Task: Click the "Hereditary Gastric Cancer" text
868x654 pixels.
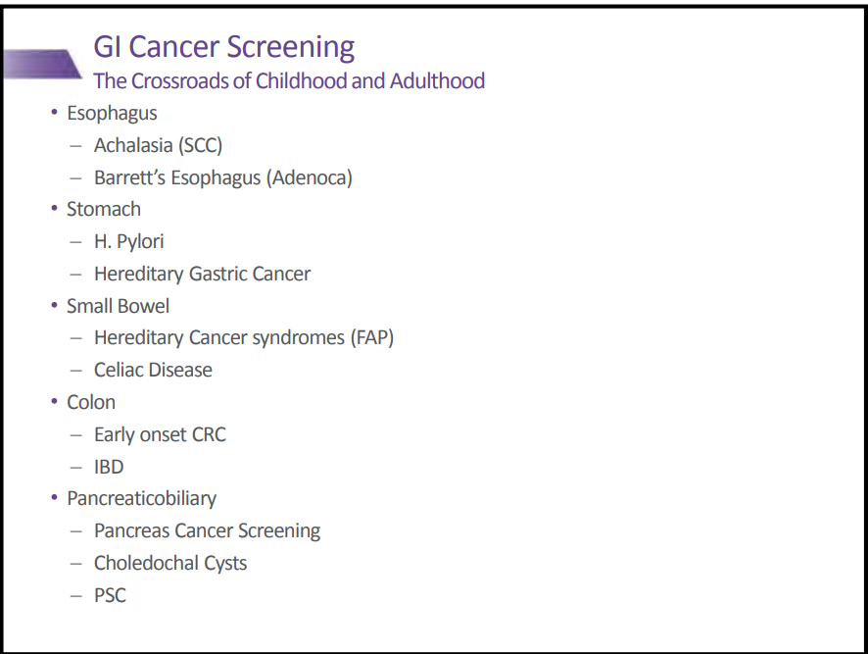Action: [202, 274]
